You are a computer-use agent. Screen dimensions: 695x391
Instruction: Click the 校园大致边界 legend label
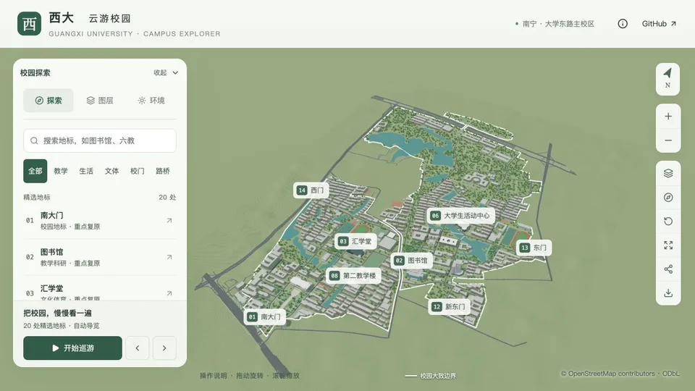438,376
